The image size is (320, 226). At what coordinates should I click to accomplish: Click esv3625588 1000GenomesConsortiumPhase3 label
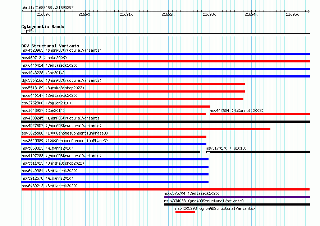coord(65,133)
